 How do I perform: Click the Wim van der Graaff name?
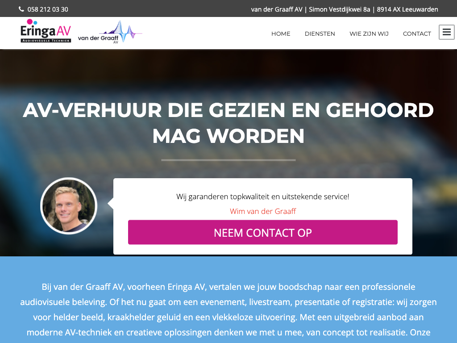[262, 211]
